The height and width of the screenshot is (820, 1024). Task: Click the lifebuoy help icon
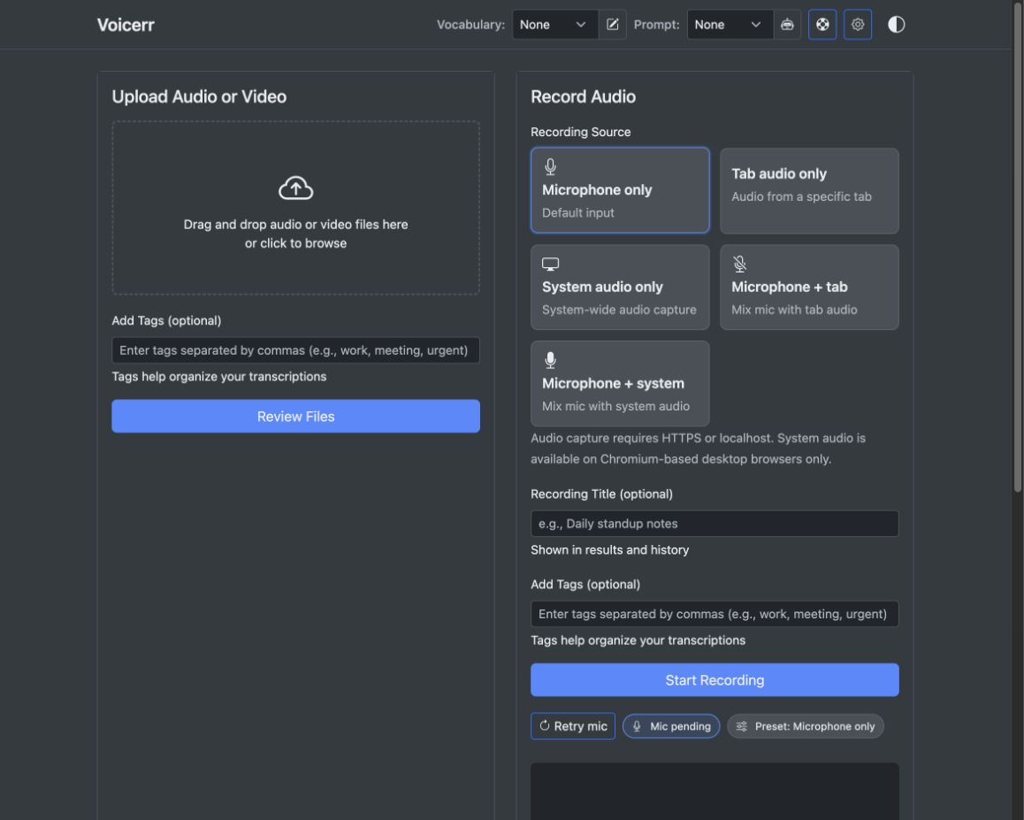(x=822, y=25)
